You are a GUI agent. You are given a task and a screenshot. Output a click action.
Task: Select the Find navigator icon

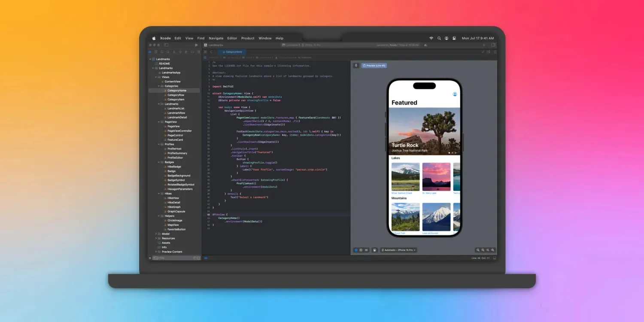pyautogui.click(x=168, y=52)
